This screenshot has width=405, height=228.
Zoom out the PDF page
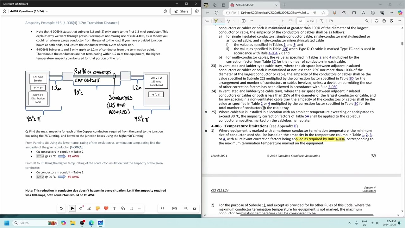tap(275, 21)
